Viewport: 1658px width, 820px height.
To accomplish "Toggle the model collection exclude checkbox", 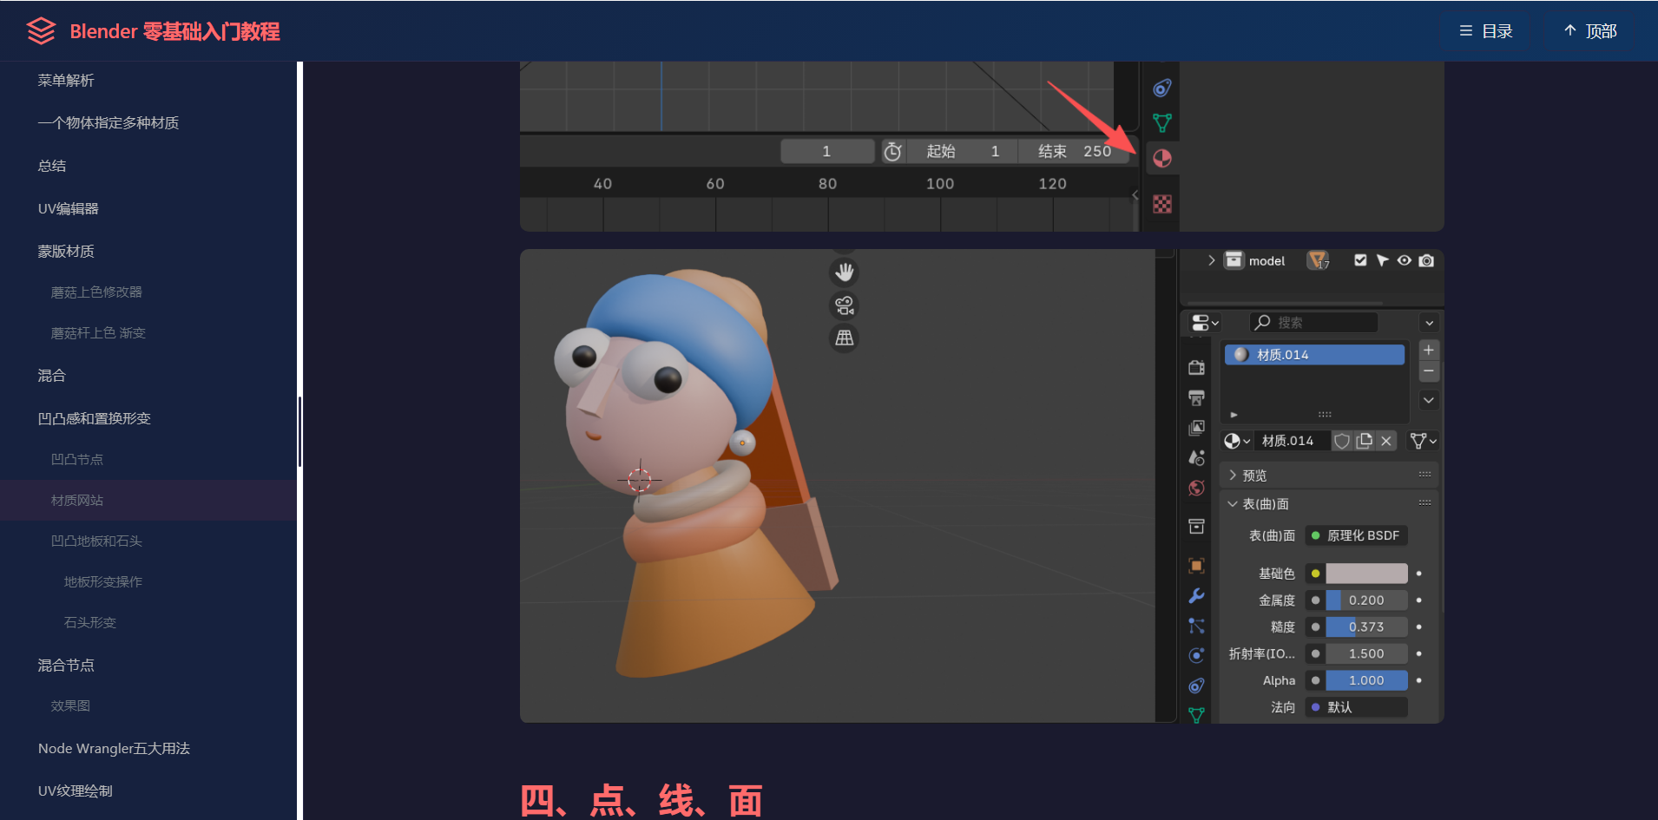I will (x=1360, y=260).
